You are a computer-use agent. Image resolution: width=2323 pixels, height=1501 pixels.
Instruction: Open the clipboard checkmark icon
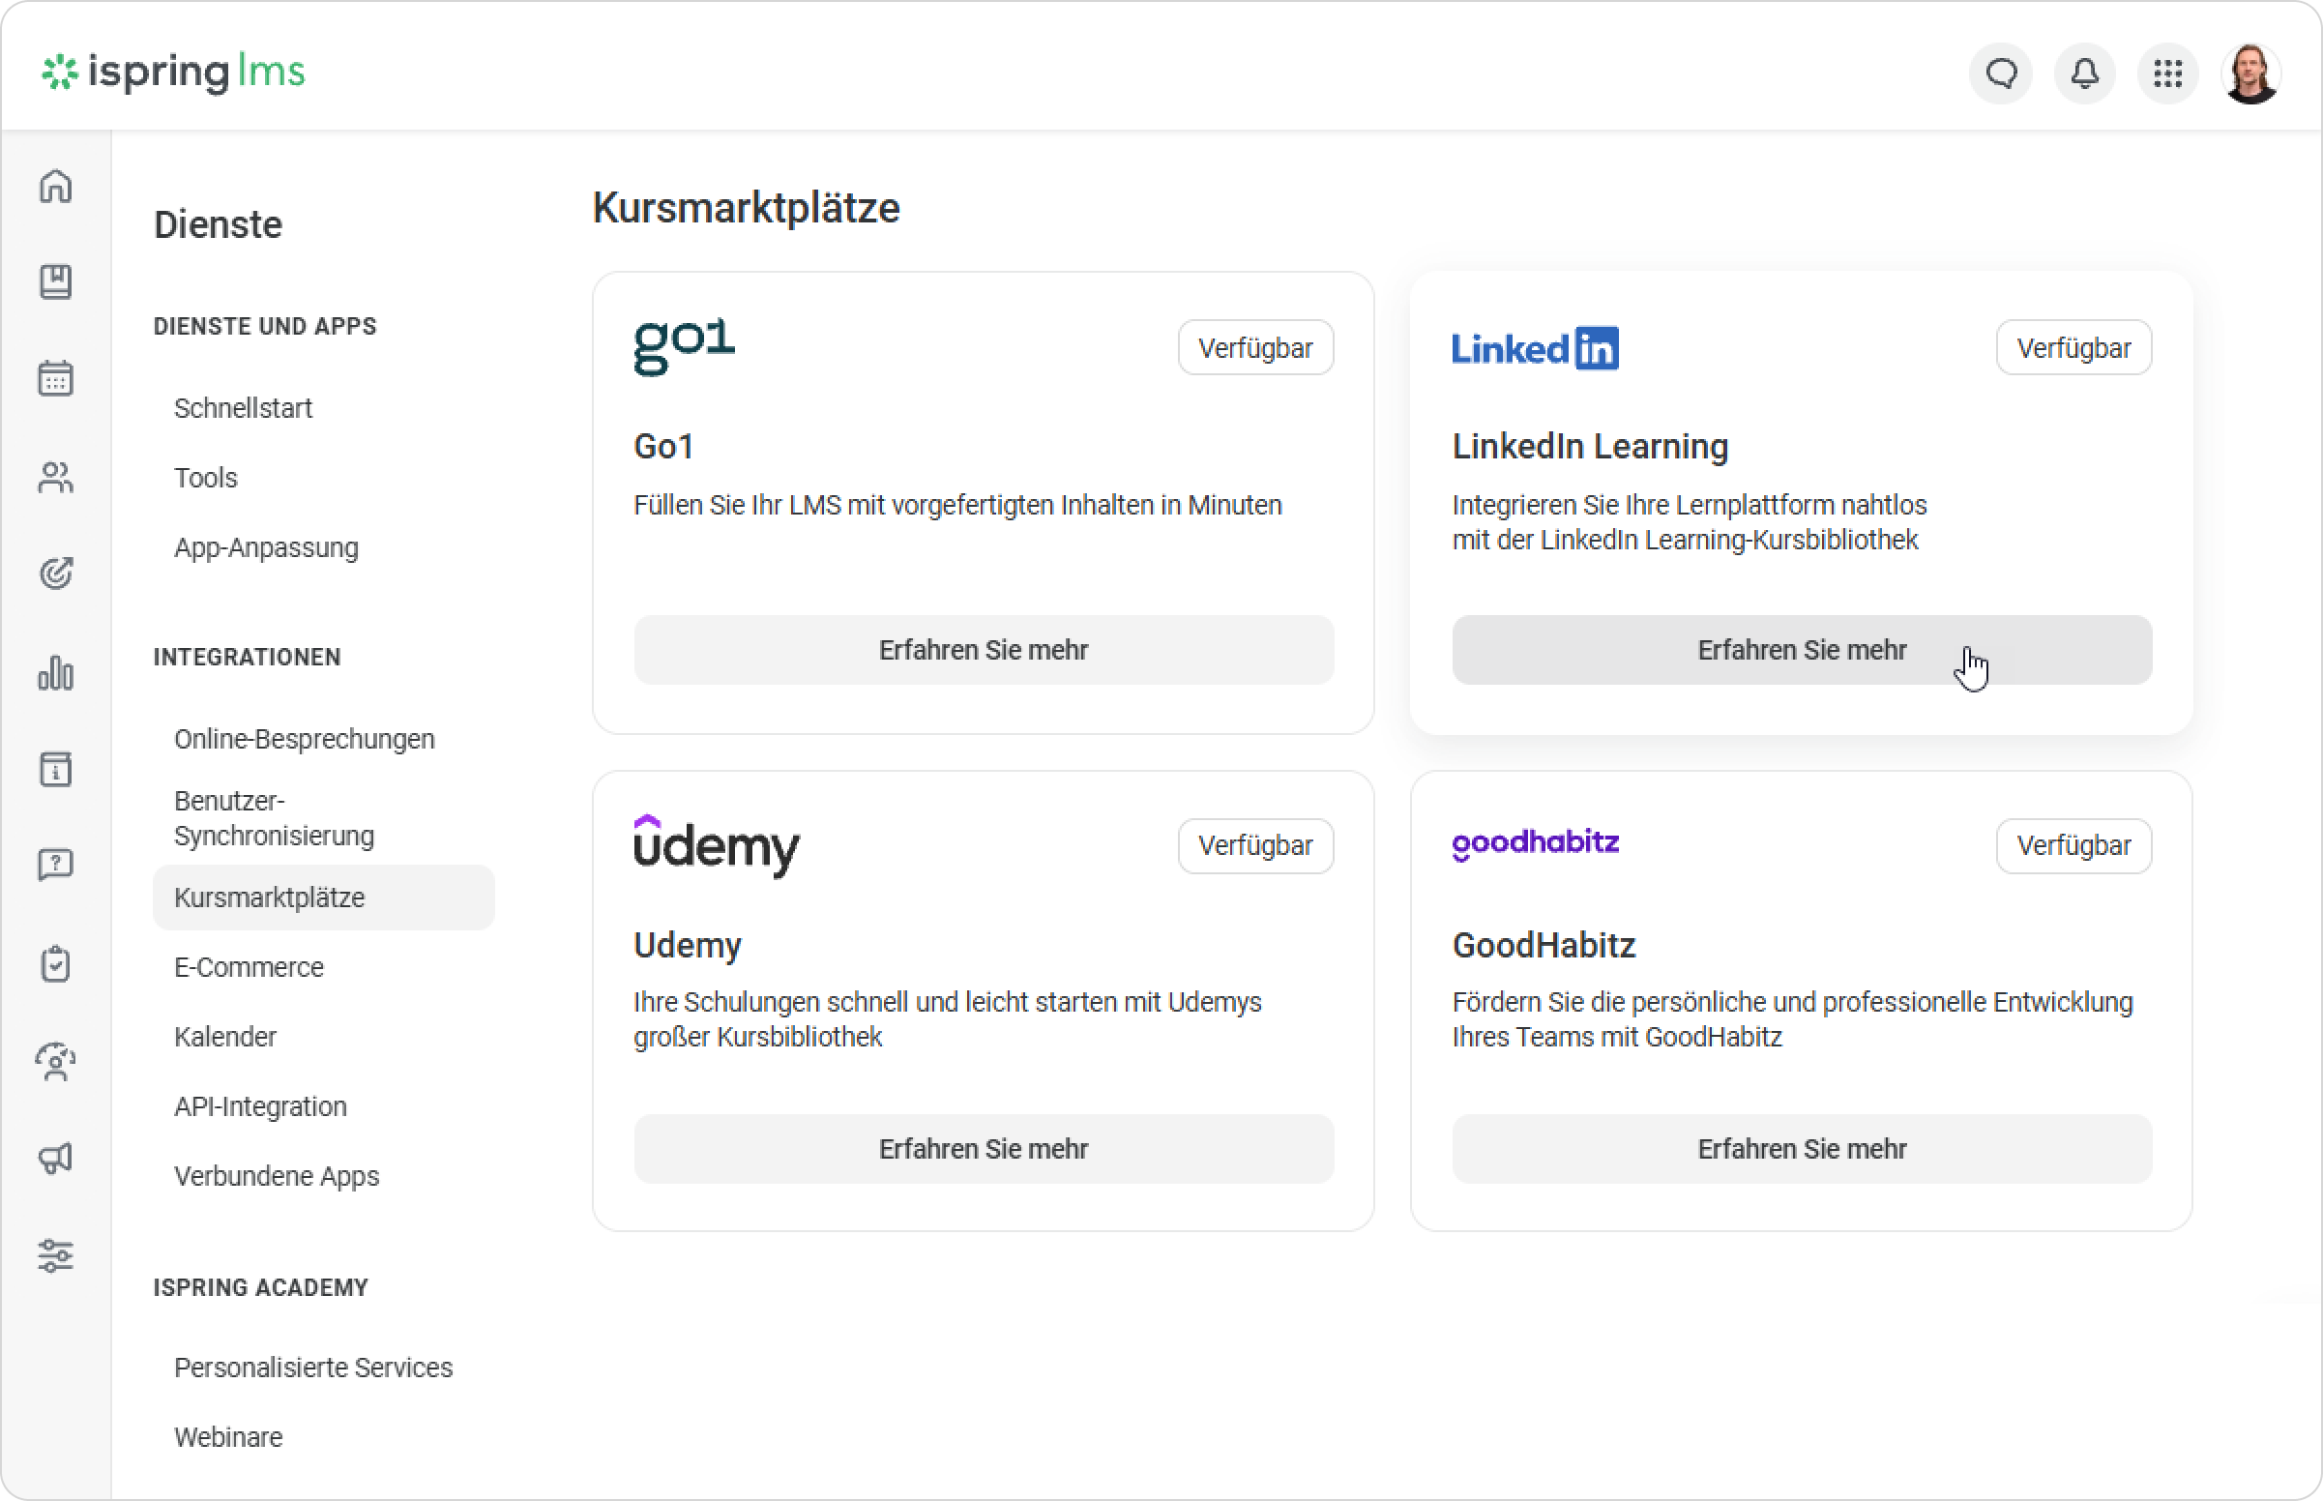55,964
